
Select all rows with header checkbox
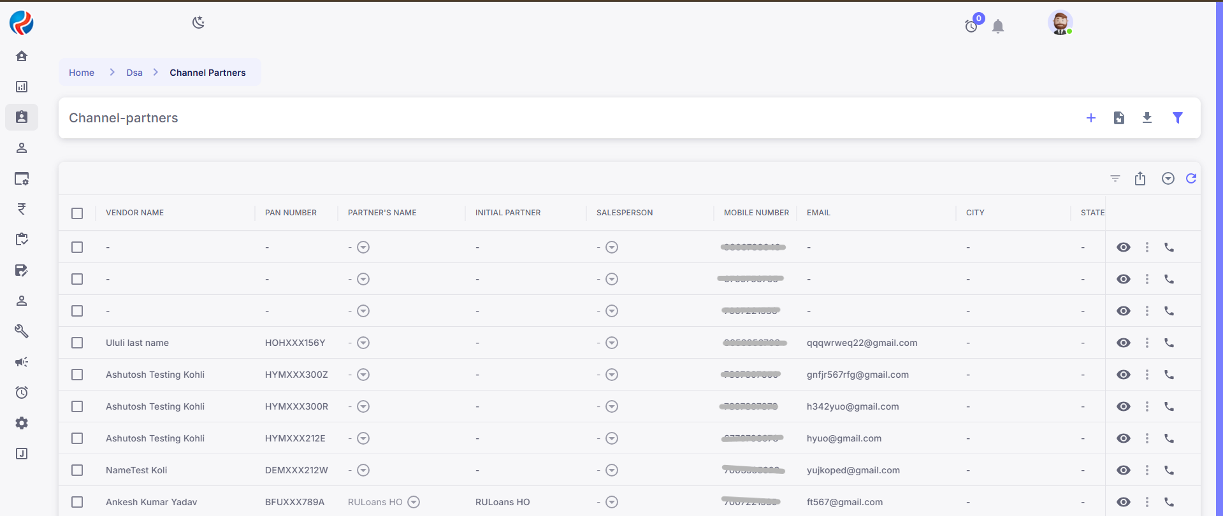(x=77, y=213)
